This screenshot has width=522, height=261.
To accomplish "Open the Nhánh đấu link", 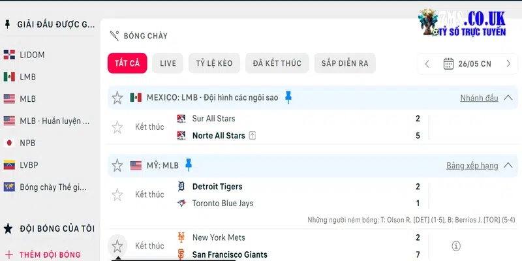I will [x=479, y=98].
